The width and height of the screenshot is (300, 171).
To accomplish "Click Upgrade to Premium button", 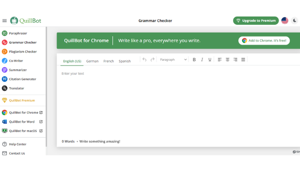I will 256,21.
